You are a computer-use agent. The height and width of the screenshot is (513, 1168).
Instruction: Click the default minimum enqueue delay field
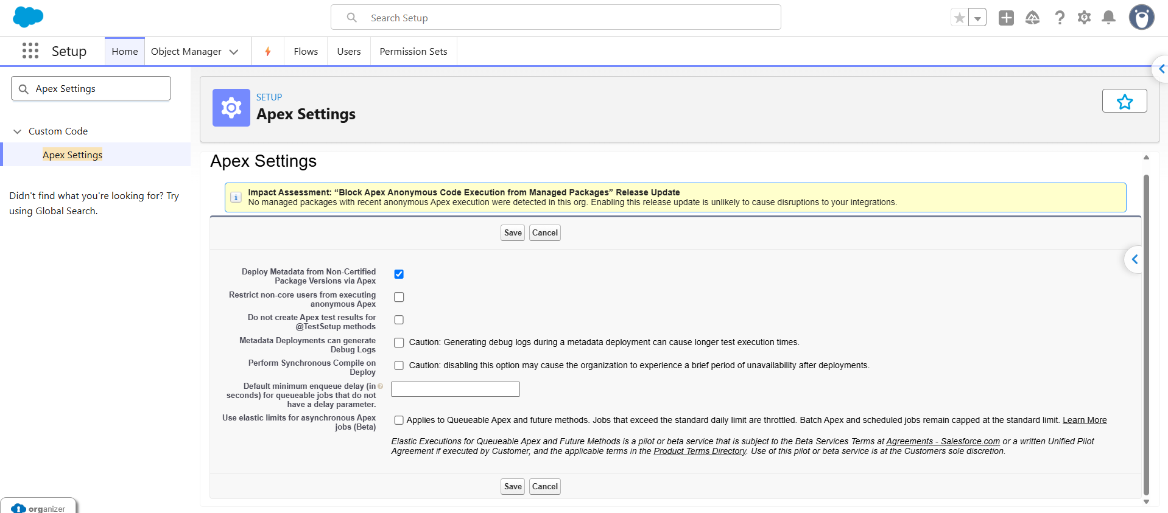[456, 389]
